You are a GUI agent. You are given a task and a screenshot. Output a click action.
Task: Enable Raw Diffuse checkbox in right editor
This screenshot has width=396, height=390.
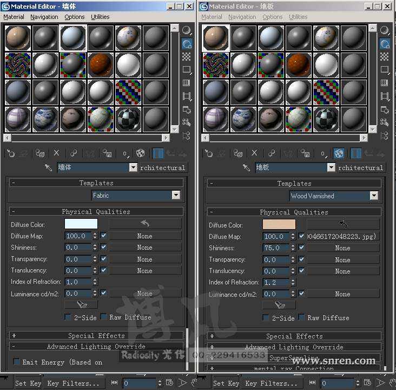[302, 317]
